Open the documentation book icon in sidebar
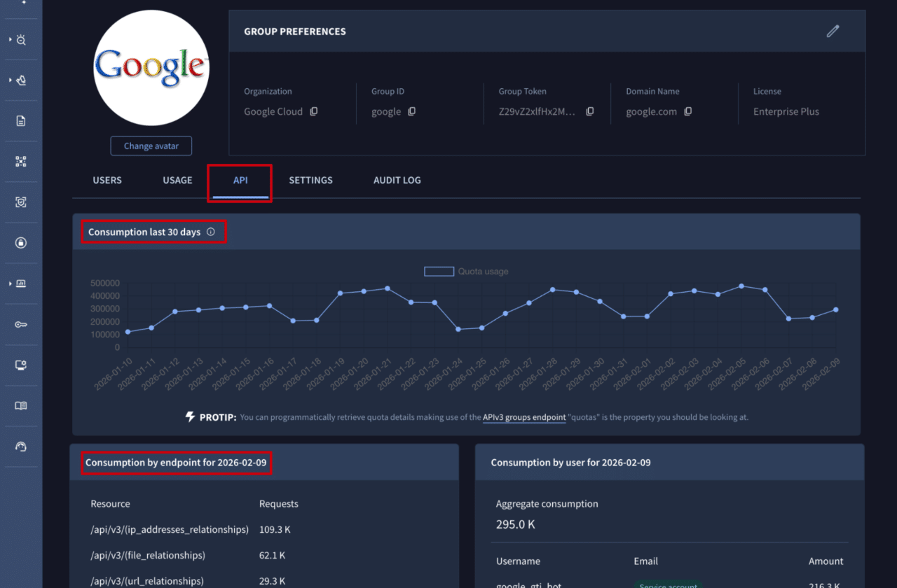The height and width of the screenshot is (588, 897). pyautogui.click(x=21, y=405)
